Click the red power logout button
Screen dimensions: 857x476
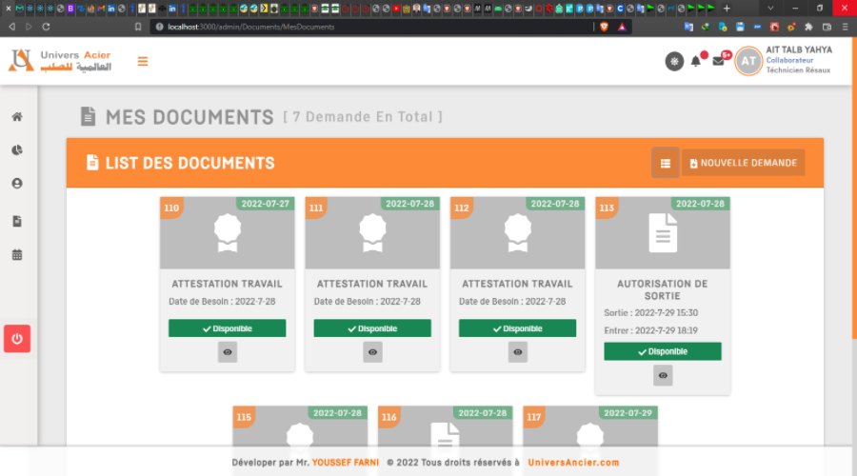(17, 338)
